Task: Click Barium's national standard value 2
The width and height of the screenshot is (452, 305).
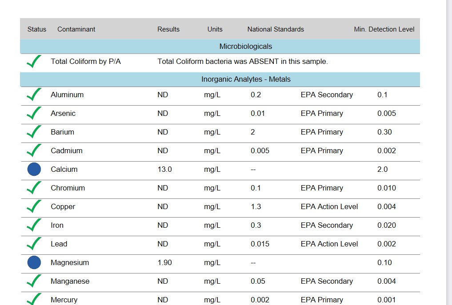Action: [x=253, y=132]
